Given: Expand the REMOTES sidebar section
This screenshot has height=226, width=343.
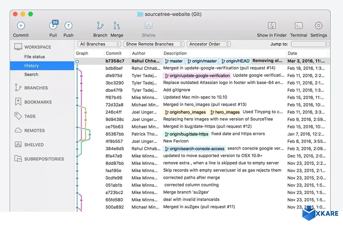Looking at the screenshot, I should click(x=34, y=130).
